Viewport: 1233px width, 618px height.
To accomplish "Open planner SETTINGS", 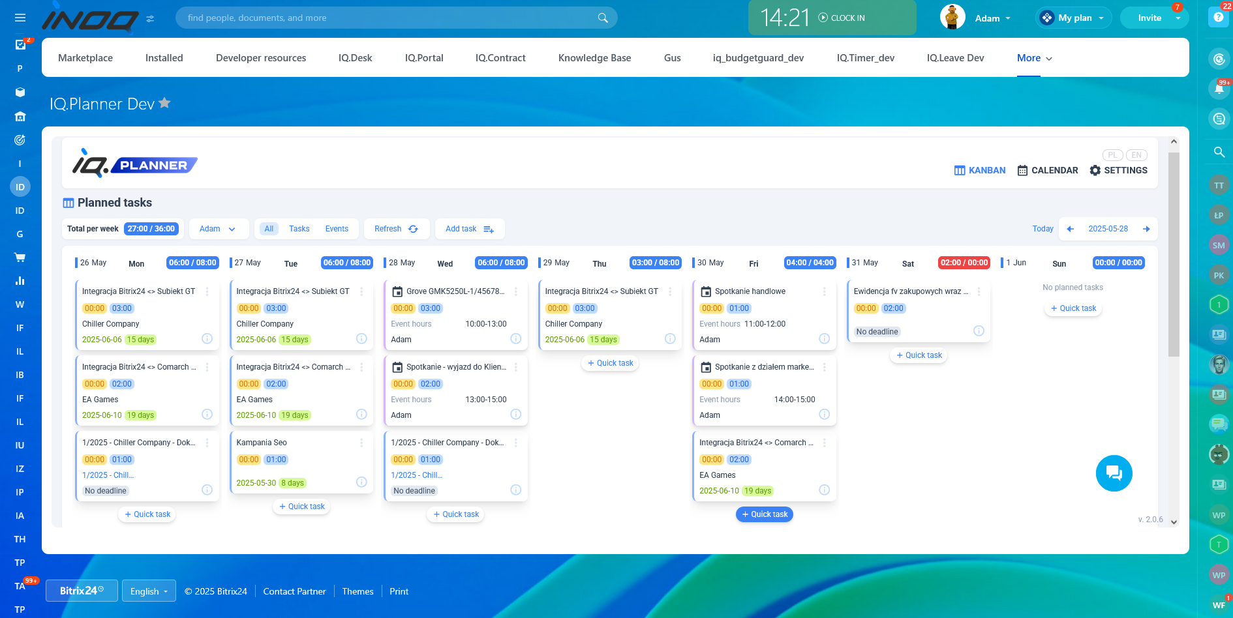I will point(1118,170).
